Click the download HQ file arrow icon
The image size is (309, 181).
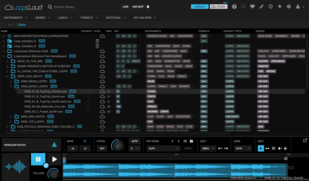point(54,145)
